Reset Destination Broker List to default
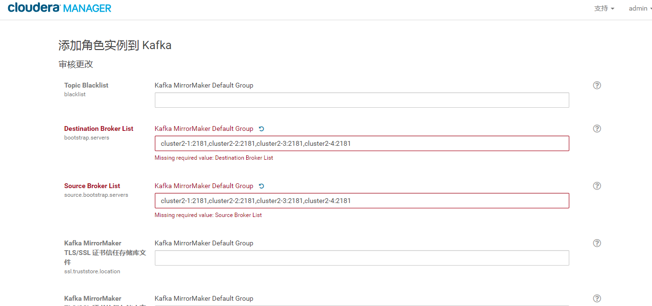 click(262, 128)
